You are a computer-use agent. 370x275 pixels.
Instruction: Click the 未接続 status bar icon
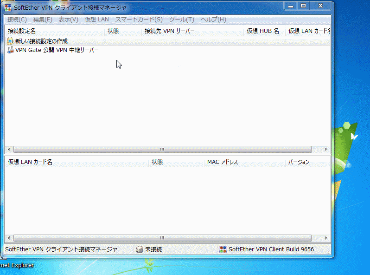coord(140,249)
